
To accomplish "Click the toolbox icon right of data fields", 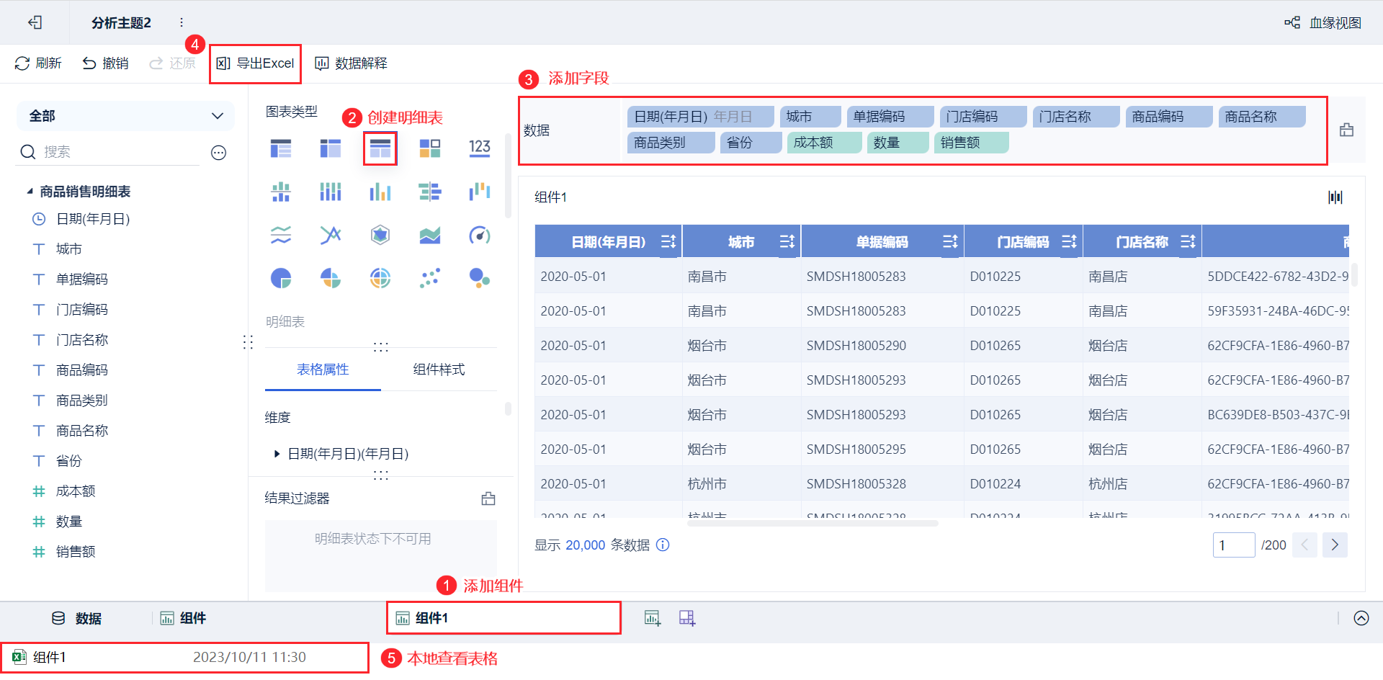I will click(x=1346, y=130).
